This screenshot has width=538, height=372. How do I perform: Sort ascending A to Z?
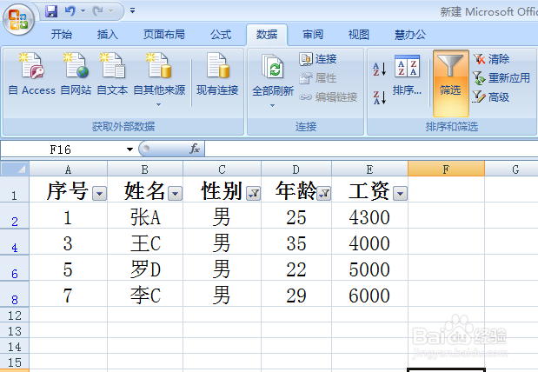point(380,69)
